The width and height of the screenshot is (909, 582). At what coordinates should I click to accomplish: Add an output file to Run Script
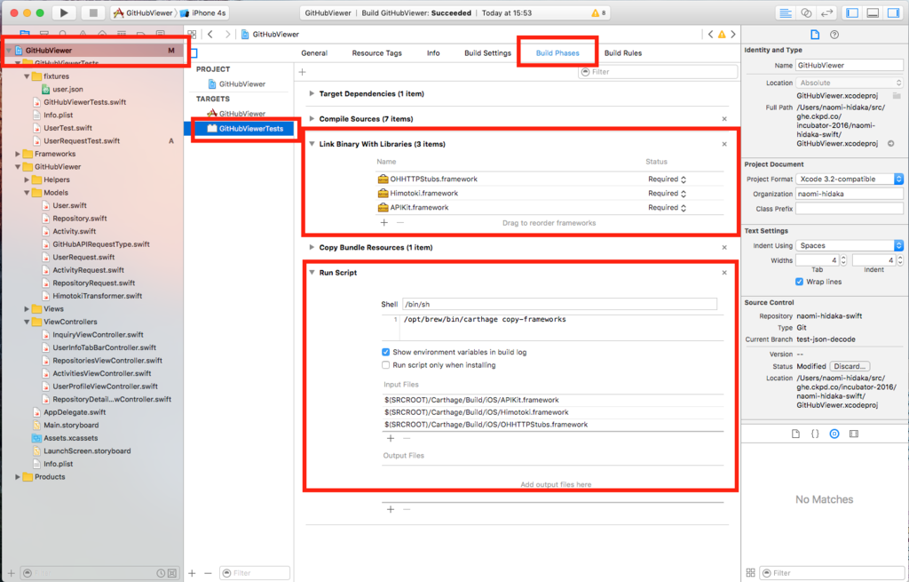[391, 509]
